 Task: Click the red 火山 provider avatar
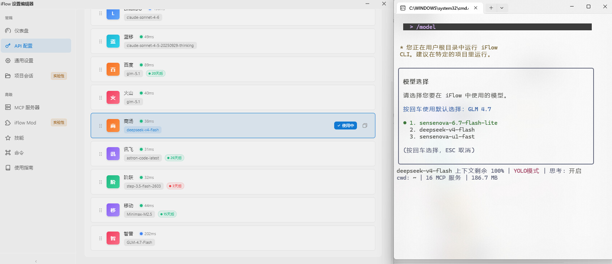click(113, 98)
